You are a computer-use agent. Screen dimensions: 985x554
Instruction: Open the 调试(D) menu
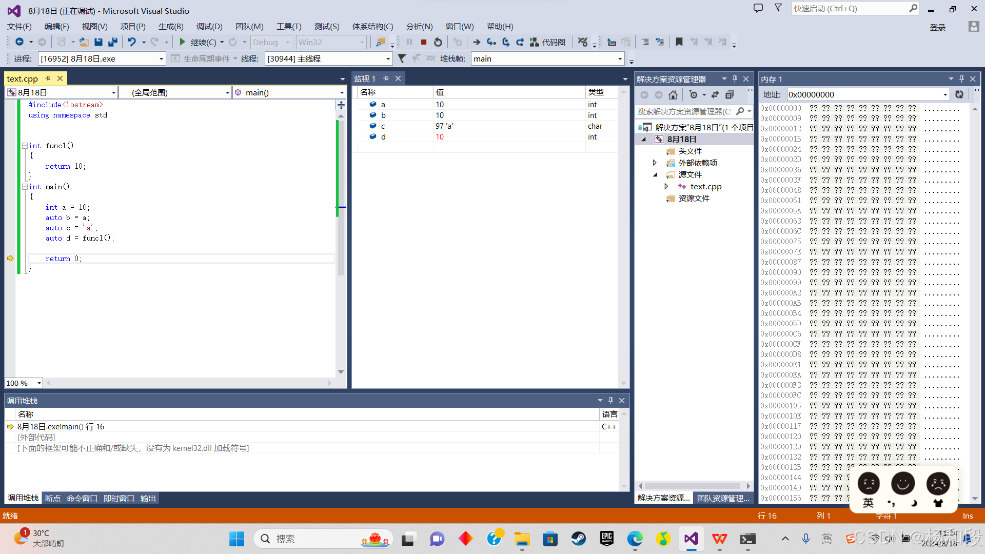pyautogui.click(x=209, y=26)
